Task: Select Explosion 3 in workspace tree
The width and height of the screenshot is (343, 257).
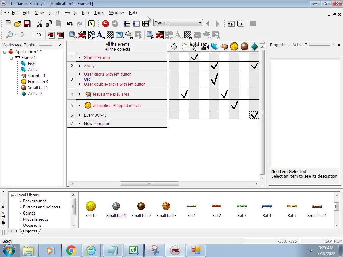Action: [x=38, y=82]
